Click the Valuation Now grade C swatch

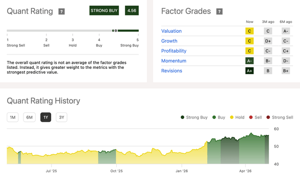[x=249, y=31]
